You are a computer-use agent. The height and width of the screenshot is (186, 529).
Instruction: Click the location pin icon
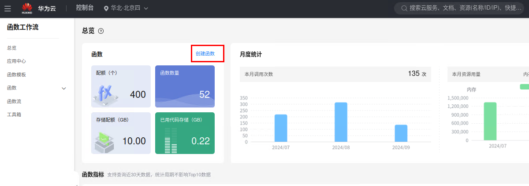click(x=106, y=8)
